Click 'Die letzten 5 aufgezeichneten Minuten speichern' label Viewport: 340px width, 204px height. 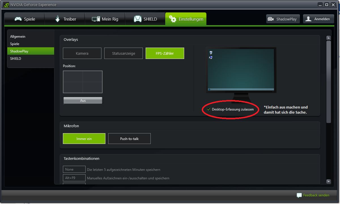[x=124, y=170]
